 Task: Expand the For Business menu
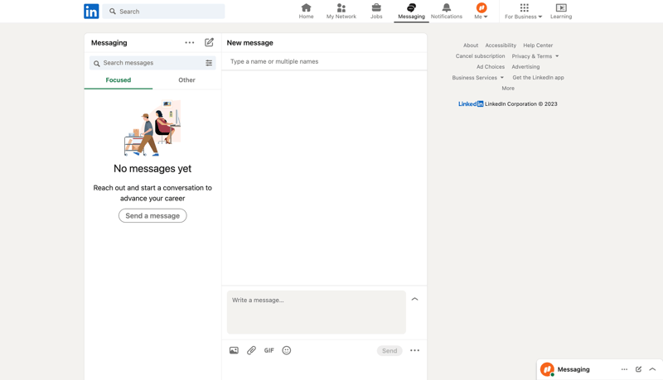524,12
